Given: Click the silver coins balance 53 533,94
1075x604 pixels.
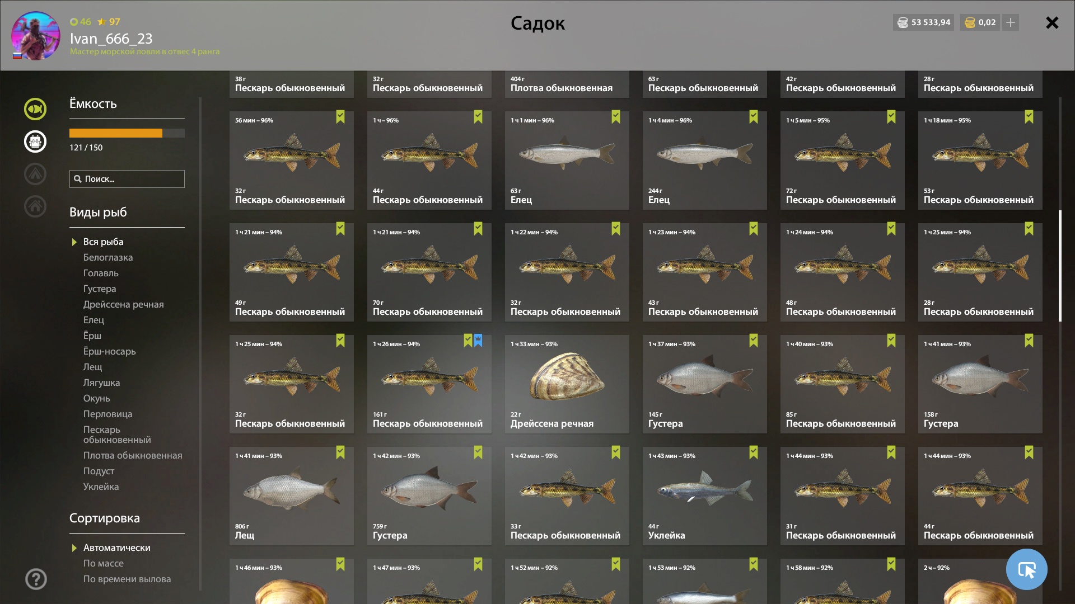Looking at the screenshot, I should [923, 22].
